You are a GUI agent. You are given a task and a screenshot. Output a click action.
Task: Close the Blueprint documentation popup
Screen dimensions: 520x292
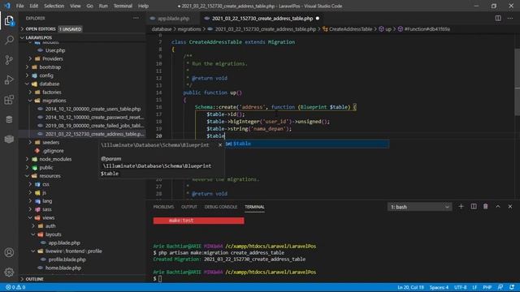point(220,145)
